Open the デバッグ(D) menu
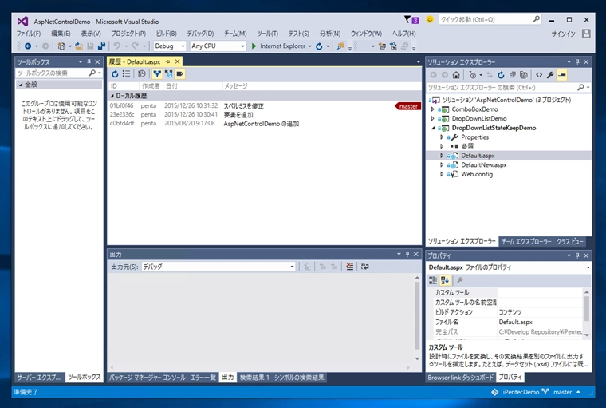Screen dimensions: 606x408 [200, 34]
